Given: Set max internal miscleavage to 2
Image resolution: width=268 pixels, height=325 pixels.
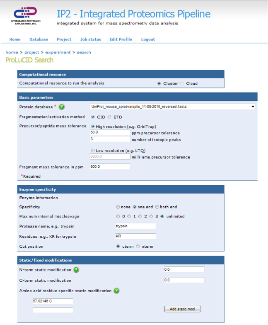Looking at the screenshot, I should (x=140, y=216).
